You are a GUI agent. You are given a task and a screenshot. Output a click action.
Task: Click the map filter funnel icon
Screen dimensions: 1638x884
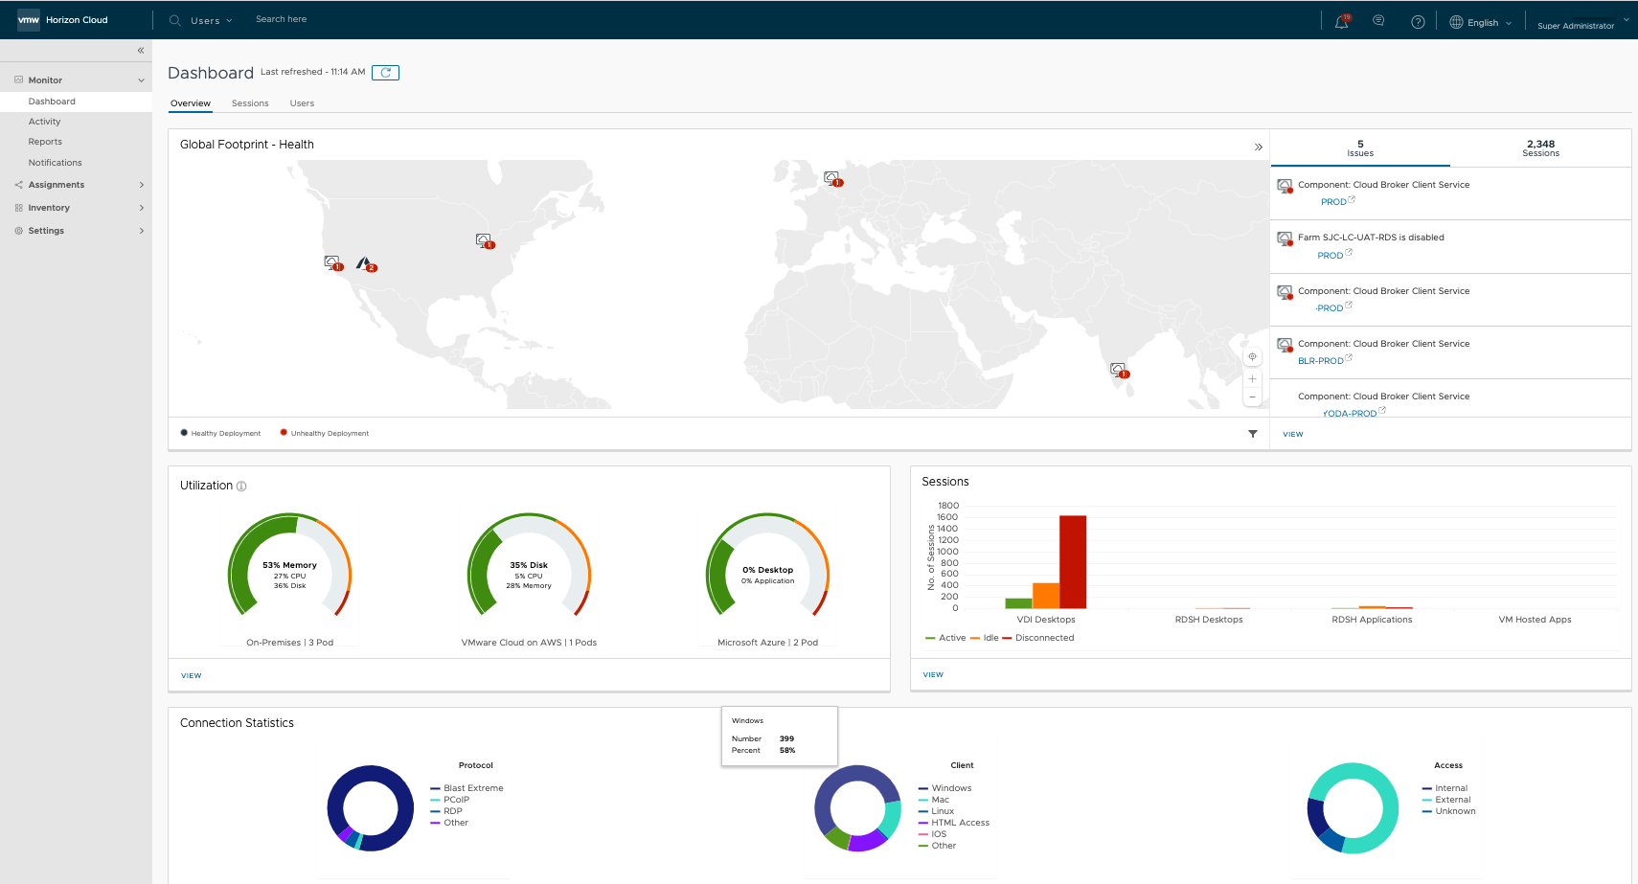click(x=1252, y=434)
